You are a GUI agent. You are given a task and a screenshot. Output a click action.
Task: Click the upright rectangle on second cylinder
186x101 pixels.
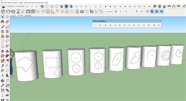[51, 63]
